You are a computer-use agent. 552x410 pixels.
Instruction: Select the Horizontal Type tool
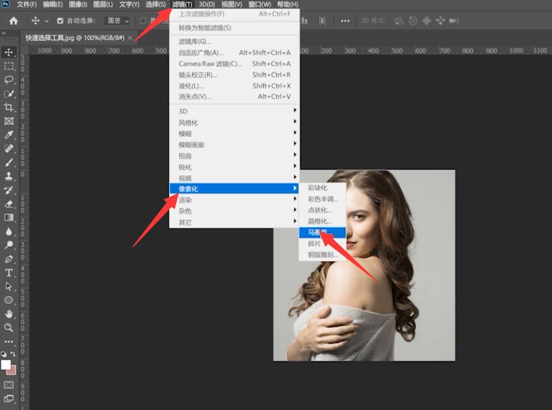[x=9, y=273]
